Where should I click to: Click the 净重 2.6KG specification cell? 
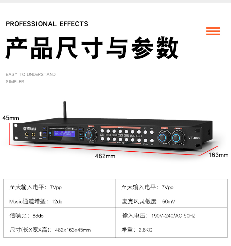(172, 230)
